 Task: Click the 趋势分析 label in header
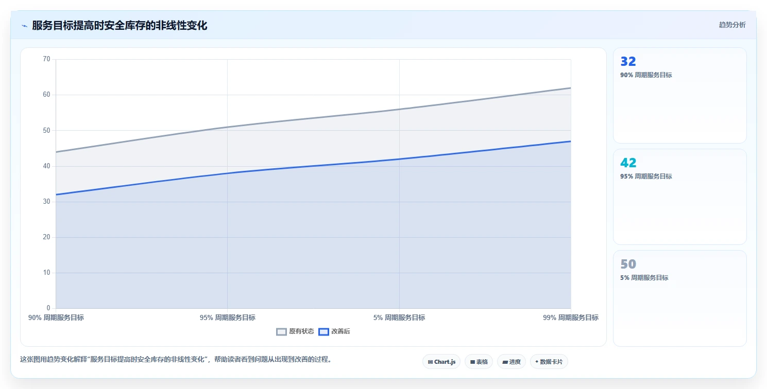coord(732,25)
